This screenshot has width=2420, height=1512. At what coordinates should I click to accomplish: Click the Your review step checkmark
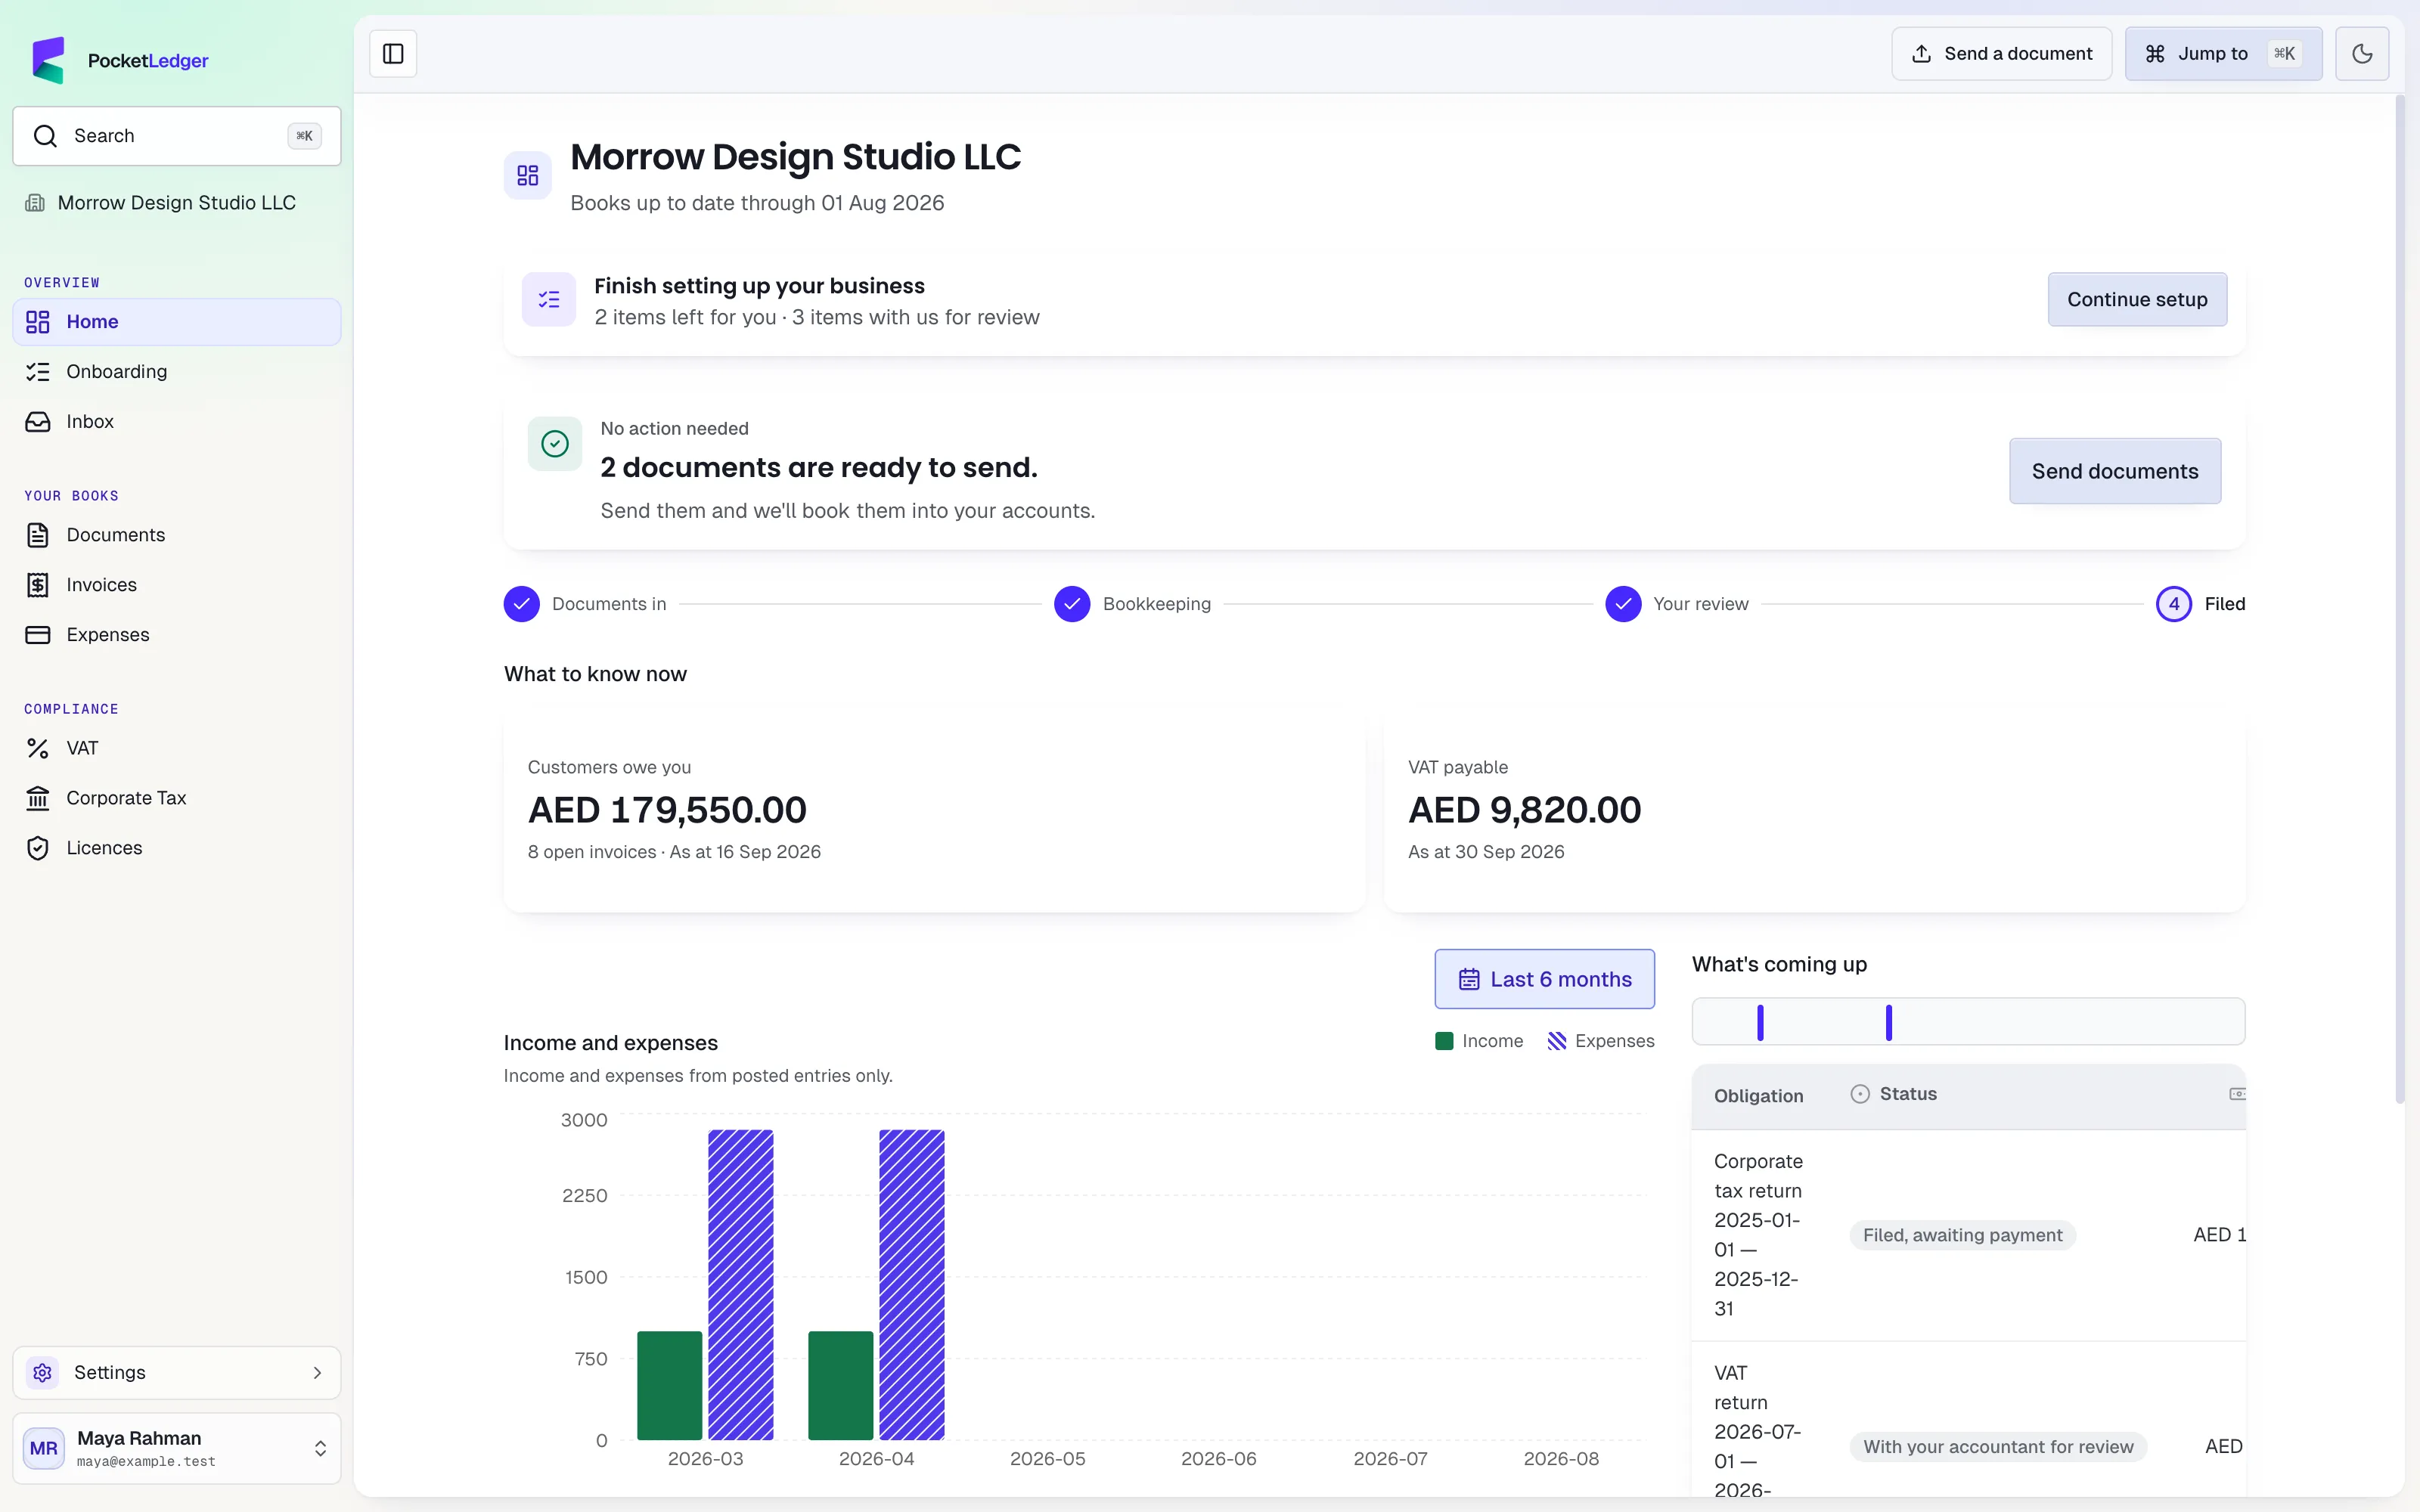[1623, 604]
